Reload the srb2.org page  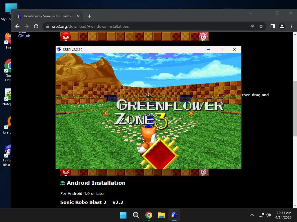tap(36, 26)
